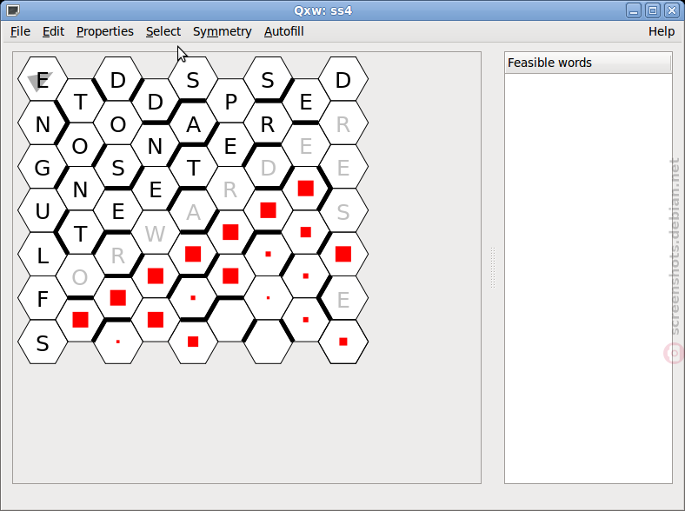Select the hex cell containing letter L
Viewport: 685px width, 511px height.
43,255
